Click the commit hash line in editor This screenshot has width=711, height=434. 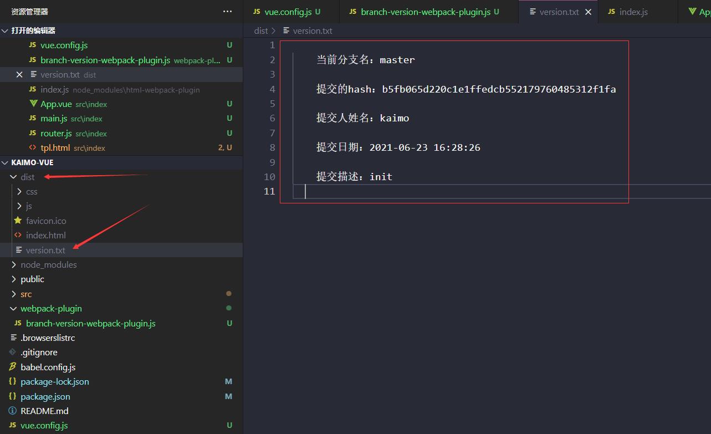[466, 89]
